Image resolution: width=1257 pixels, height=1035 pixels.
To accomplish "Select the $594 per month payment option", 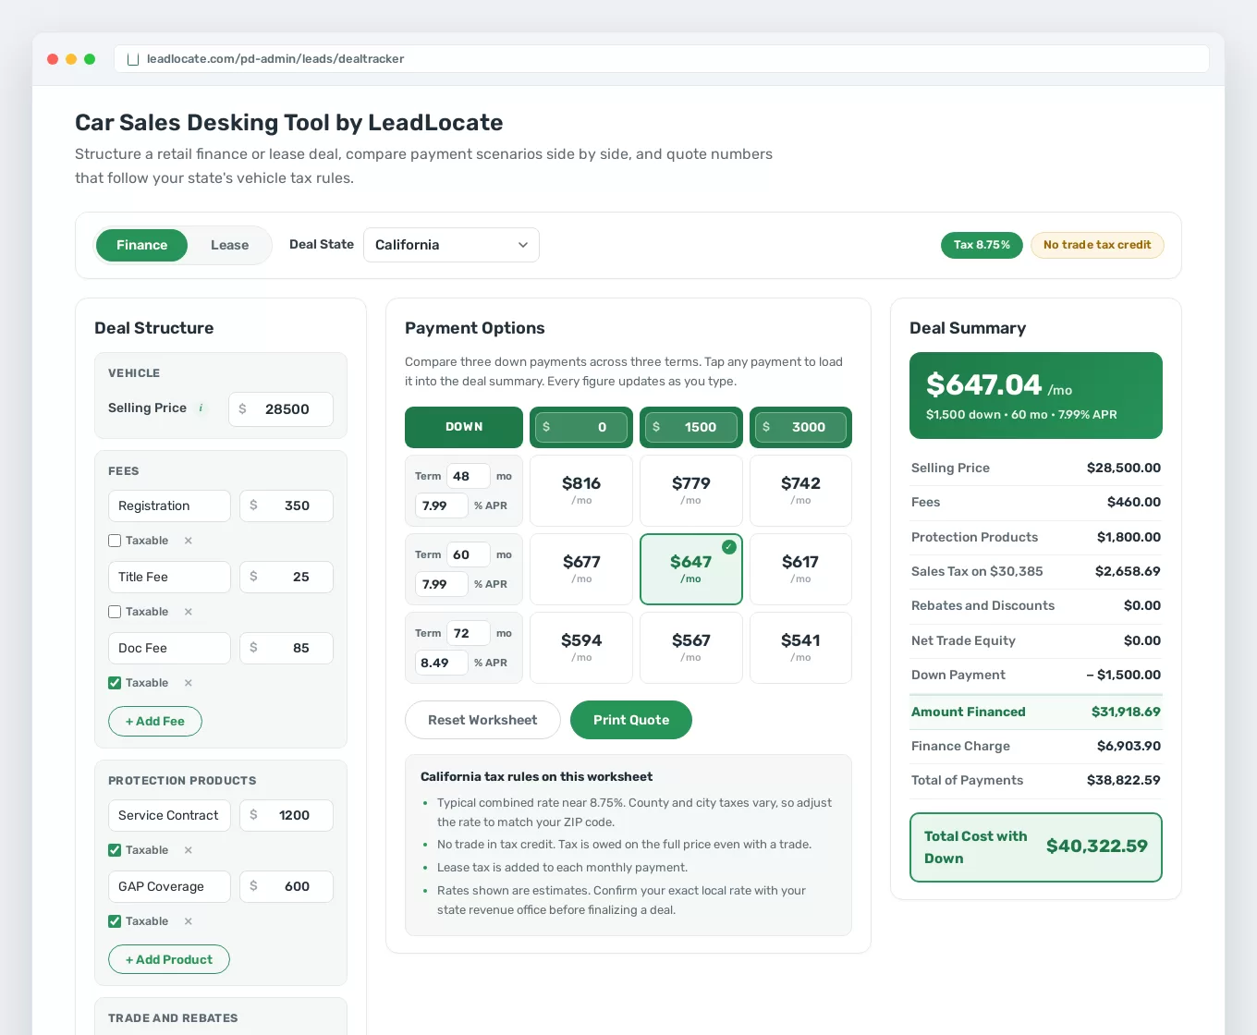I will pos(581,648).
